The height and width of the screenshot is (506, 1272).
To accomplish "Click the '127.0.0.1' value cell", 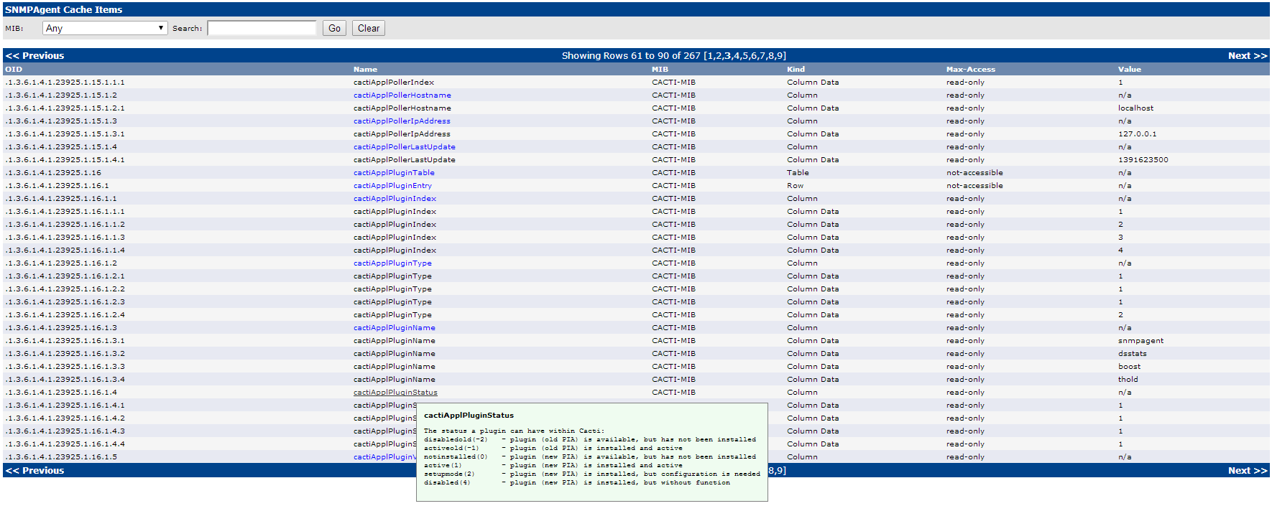I will 1137,134.
